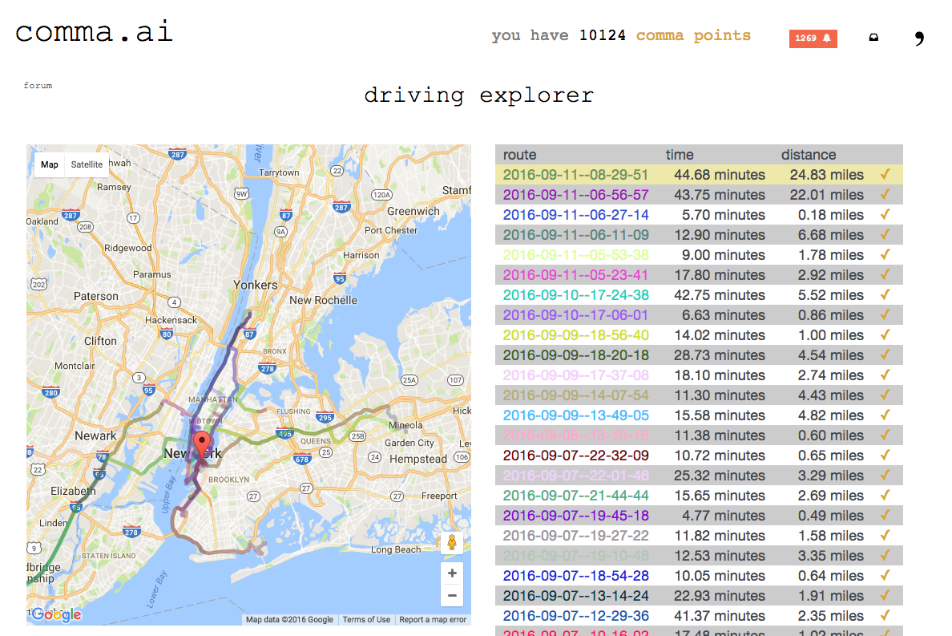The image size is (952, 636).
Task: Sort routes by the distance column
Action: [x=809, y=155]
